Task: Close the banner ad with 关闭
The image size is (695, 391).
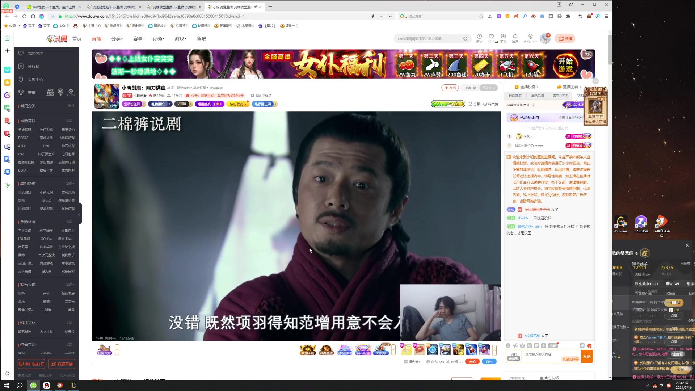Action: (587, 54)
